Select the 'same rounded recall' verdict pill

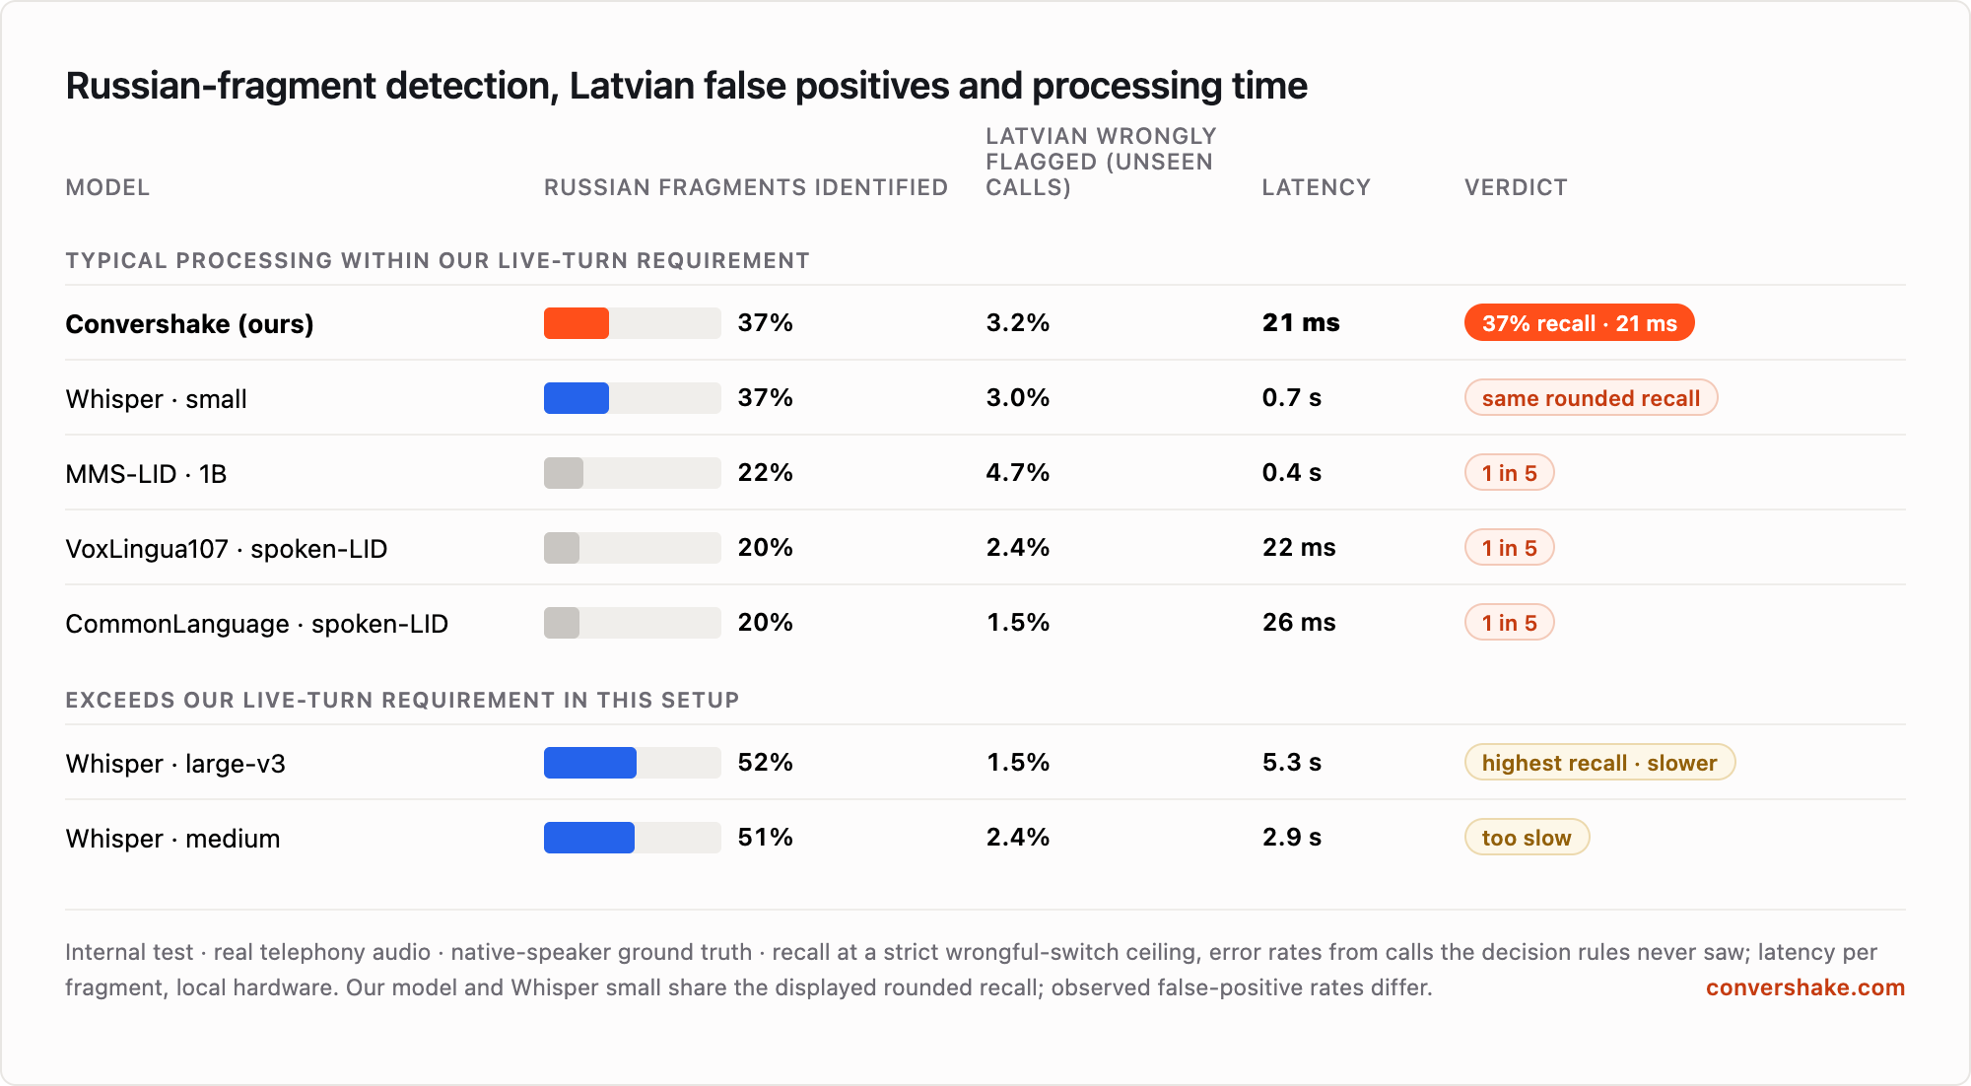point(1591,398)
